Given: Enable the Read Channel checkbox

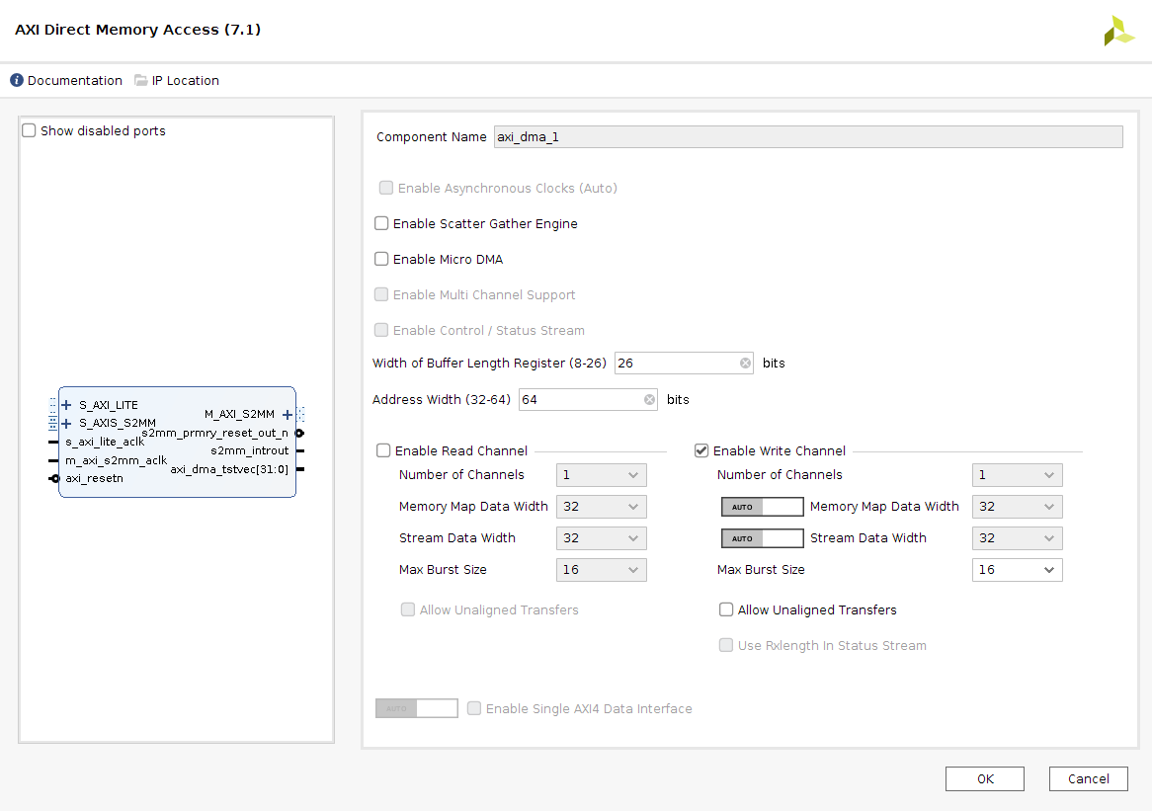Looking at the screenshot, I should (383, 451).
